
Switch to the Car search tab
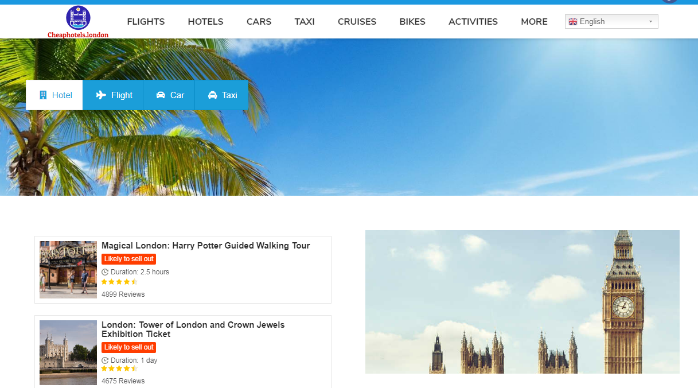click(169, 95)
